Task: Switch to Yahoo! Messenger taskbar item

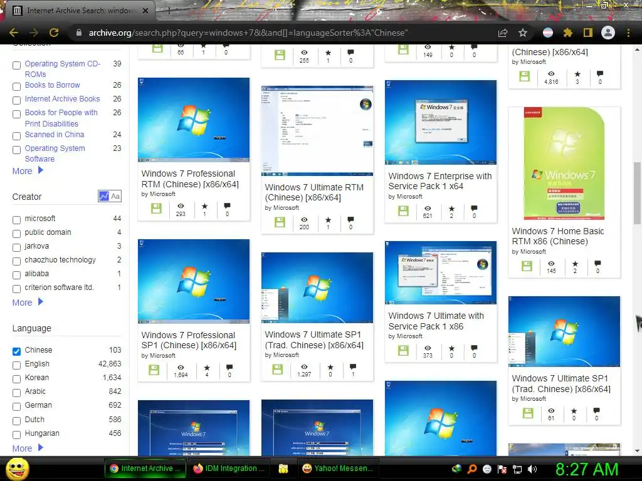Action: pos(338,468)
